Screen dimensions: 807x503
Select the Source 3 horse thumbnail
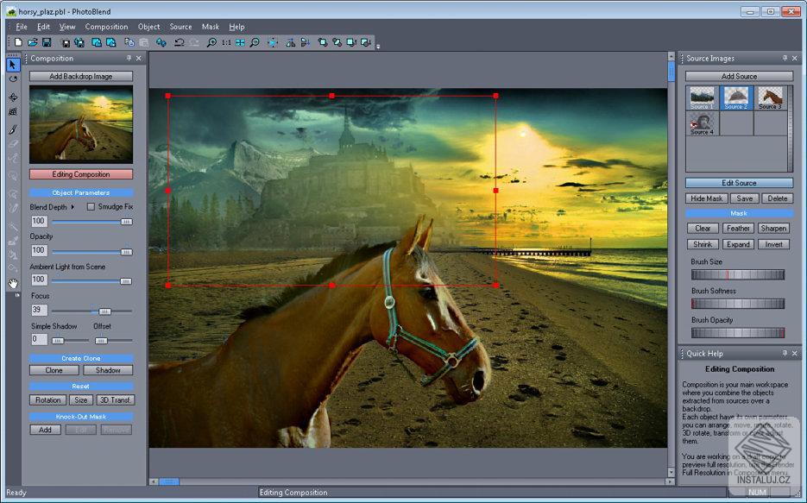(x=771, y=97)
